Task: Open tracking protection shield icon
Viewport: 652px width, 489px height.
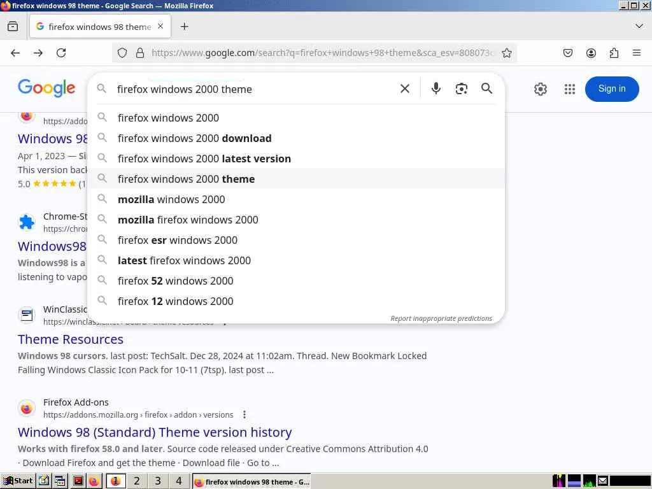Action: pyautogui.click(x=122, y=53)
